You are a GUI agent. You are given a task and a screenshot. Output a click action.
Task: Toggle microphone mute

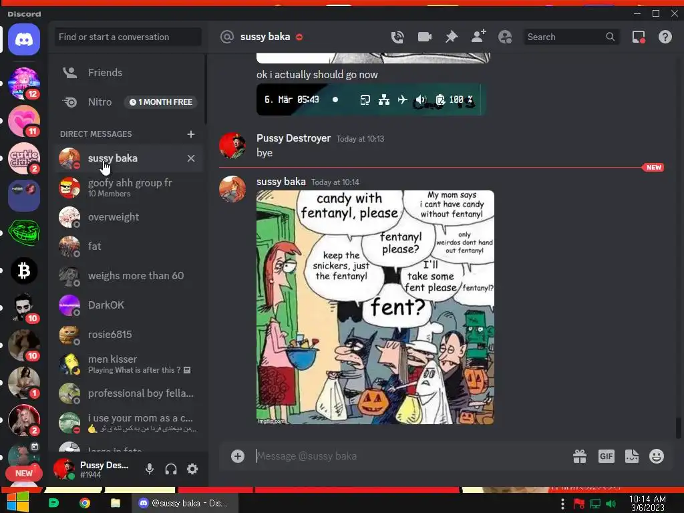click(149, 469)
